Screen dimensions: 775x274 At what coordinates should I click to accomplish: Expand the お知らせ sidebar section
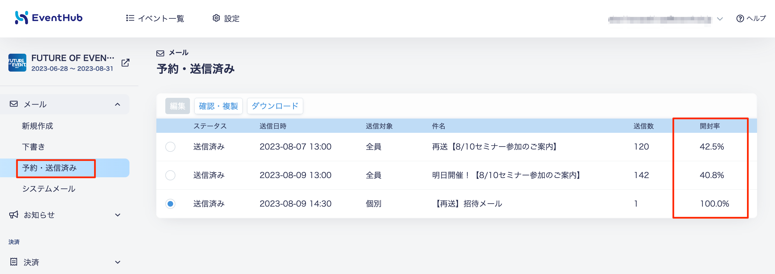click(118, 215)
